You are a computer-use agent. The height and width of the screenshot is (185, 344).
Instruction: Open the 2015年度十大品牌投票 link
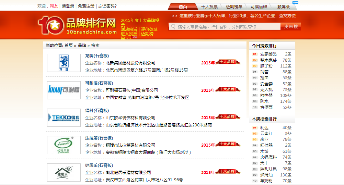click(140, 23)
